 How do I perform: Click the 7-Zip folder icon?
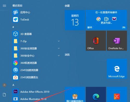coord(16,41)
